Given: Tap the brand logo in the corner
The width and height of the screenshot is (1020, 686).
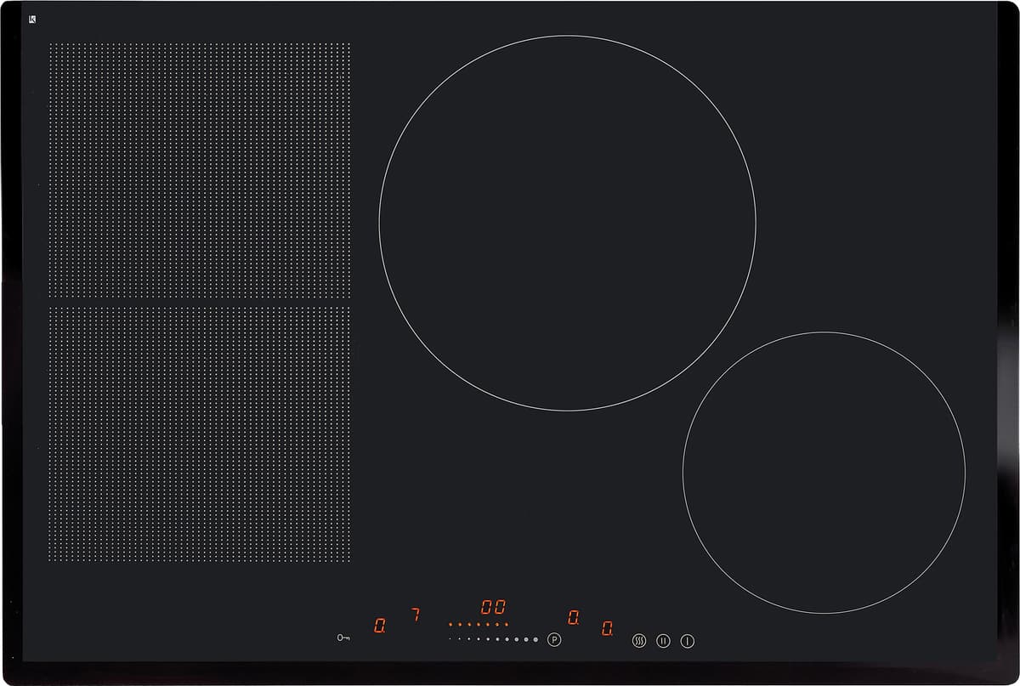Looking at the screenshot, I should coord(32,20).
